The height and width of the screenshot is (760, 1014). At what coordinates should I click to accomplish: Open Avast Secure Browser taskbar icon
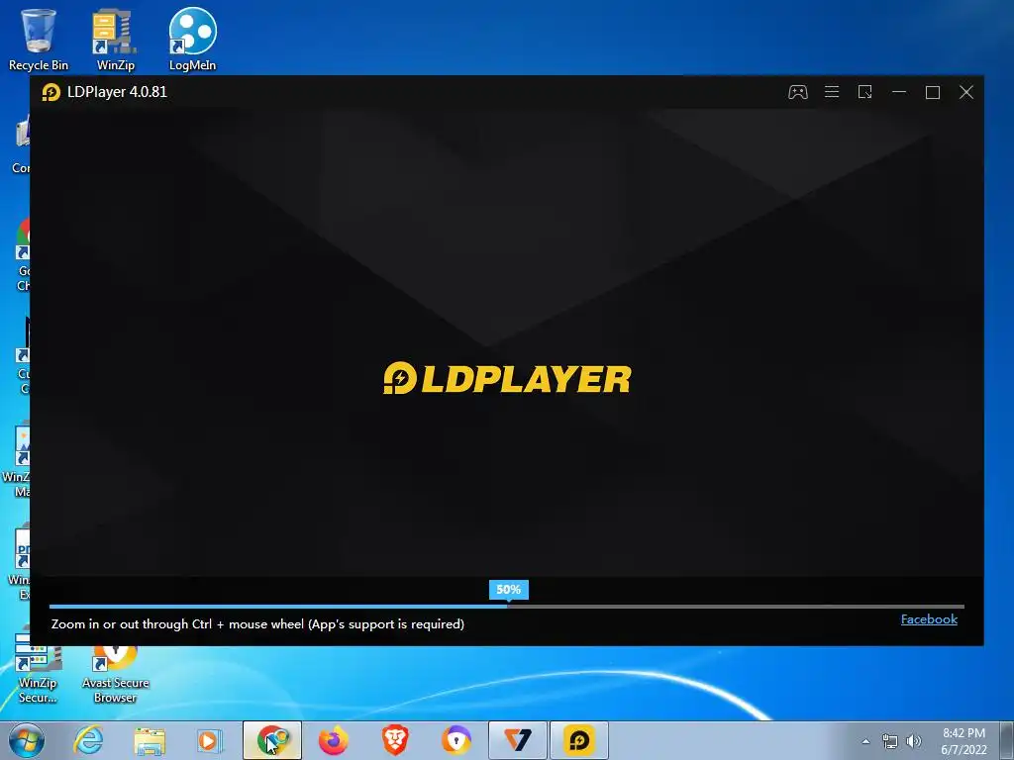(456, 740)
